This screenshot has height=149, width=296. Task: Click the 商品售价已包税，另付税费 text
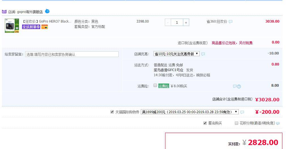tap(232, 43)
